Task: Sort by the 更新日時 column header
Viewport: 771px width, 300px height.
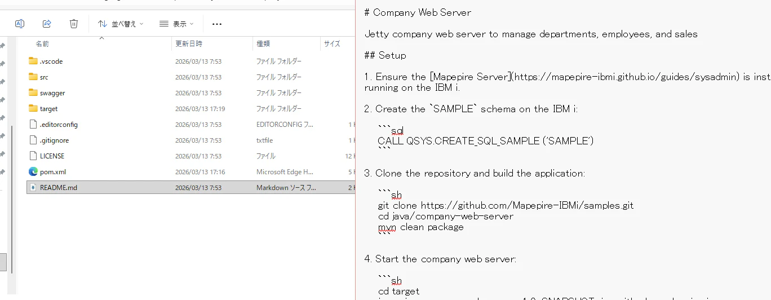Action: pyautogui.click(x=189, y=43)
